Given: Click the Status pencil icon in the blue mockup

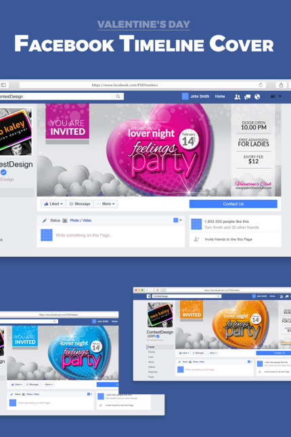Looking at the screenshot, I should point(12,394).
